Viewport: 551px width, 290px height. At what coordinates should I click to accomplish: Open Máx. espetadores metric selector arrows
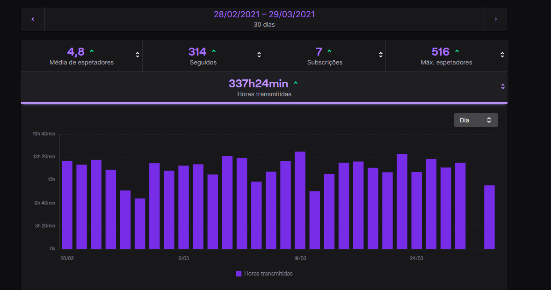point(502,55)
